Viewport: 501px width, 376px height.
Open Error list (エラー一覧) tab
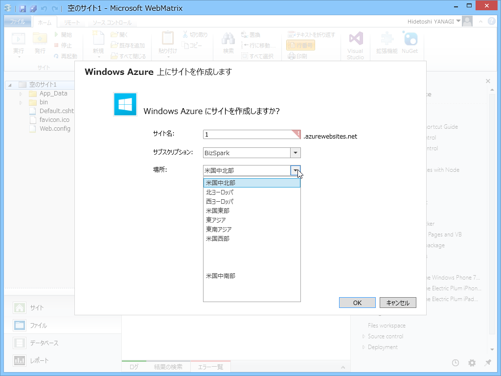[210, 367]
